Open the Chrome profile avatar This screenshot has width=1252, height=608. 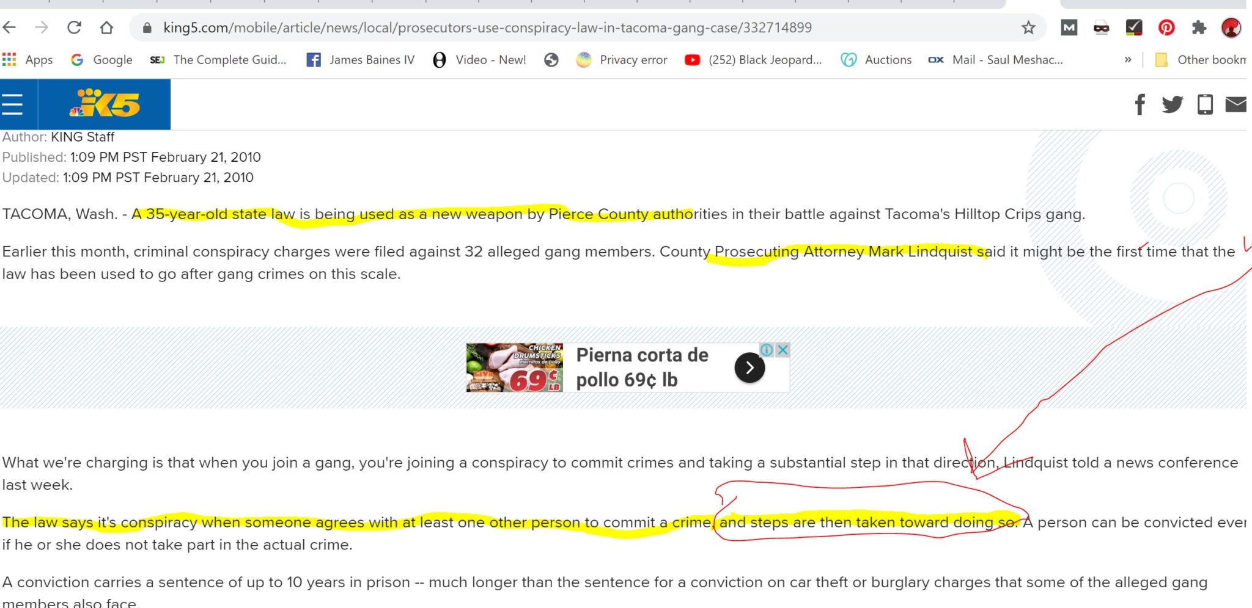(1231, 27)
